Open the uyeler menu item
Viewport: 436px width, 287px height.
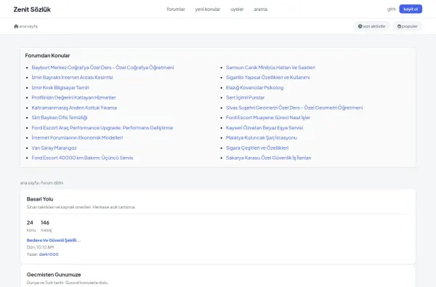237,9
